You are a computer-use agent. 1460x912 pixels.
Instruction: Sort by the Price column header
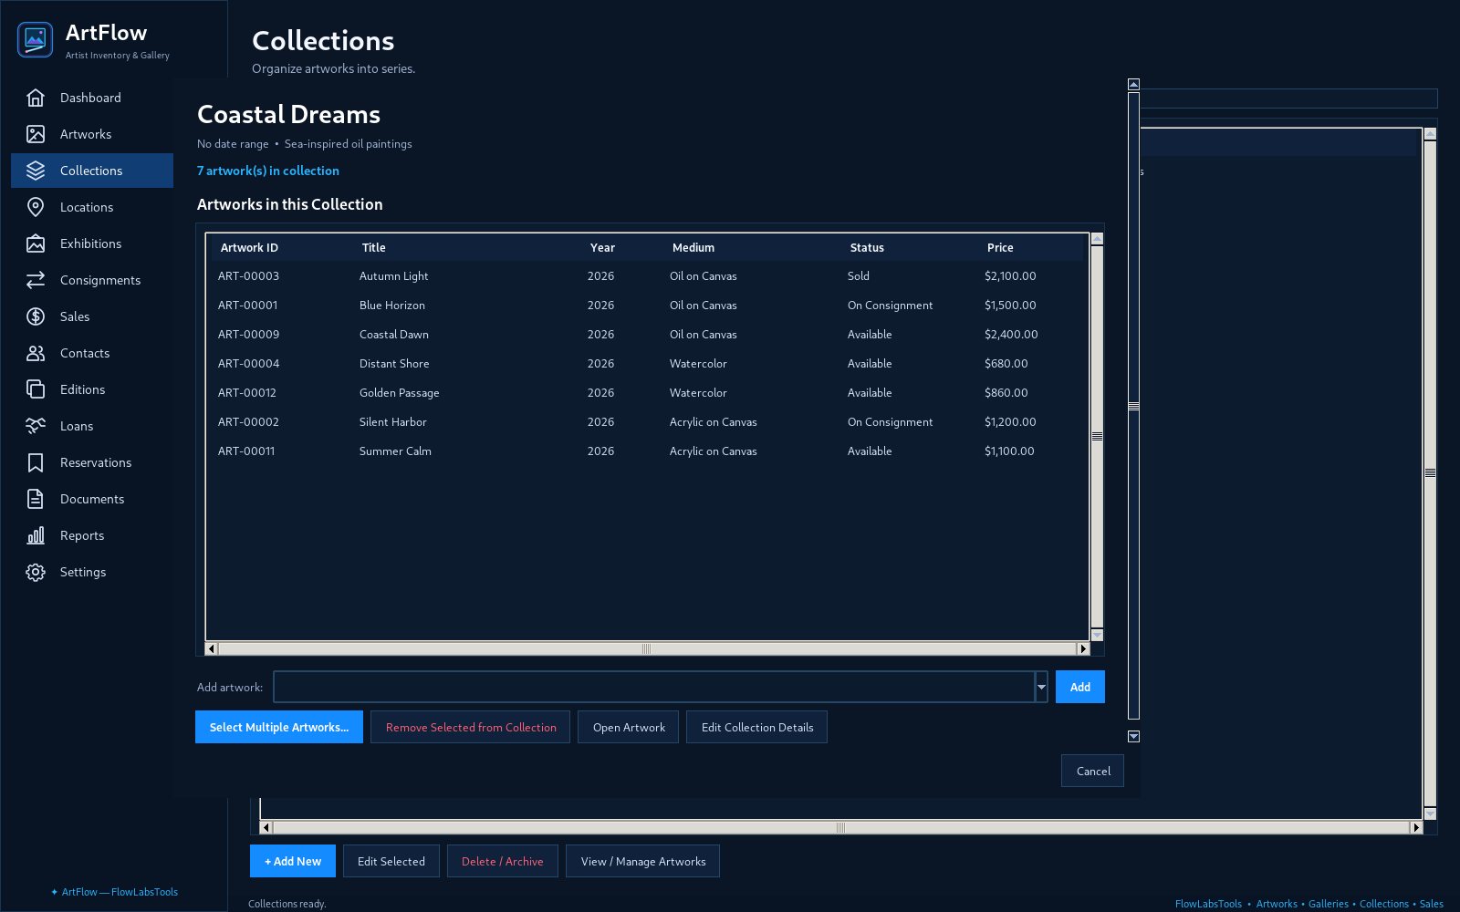[x=1031, y=247]
